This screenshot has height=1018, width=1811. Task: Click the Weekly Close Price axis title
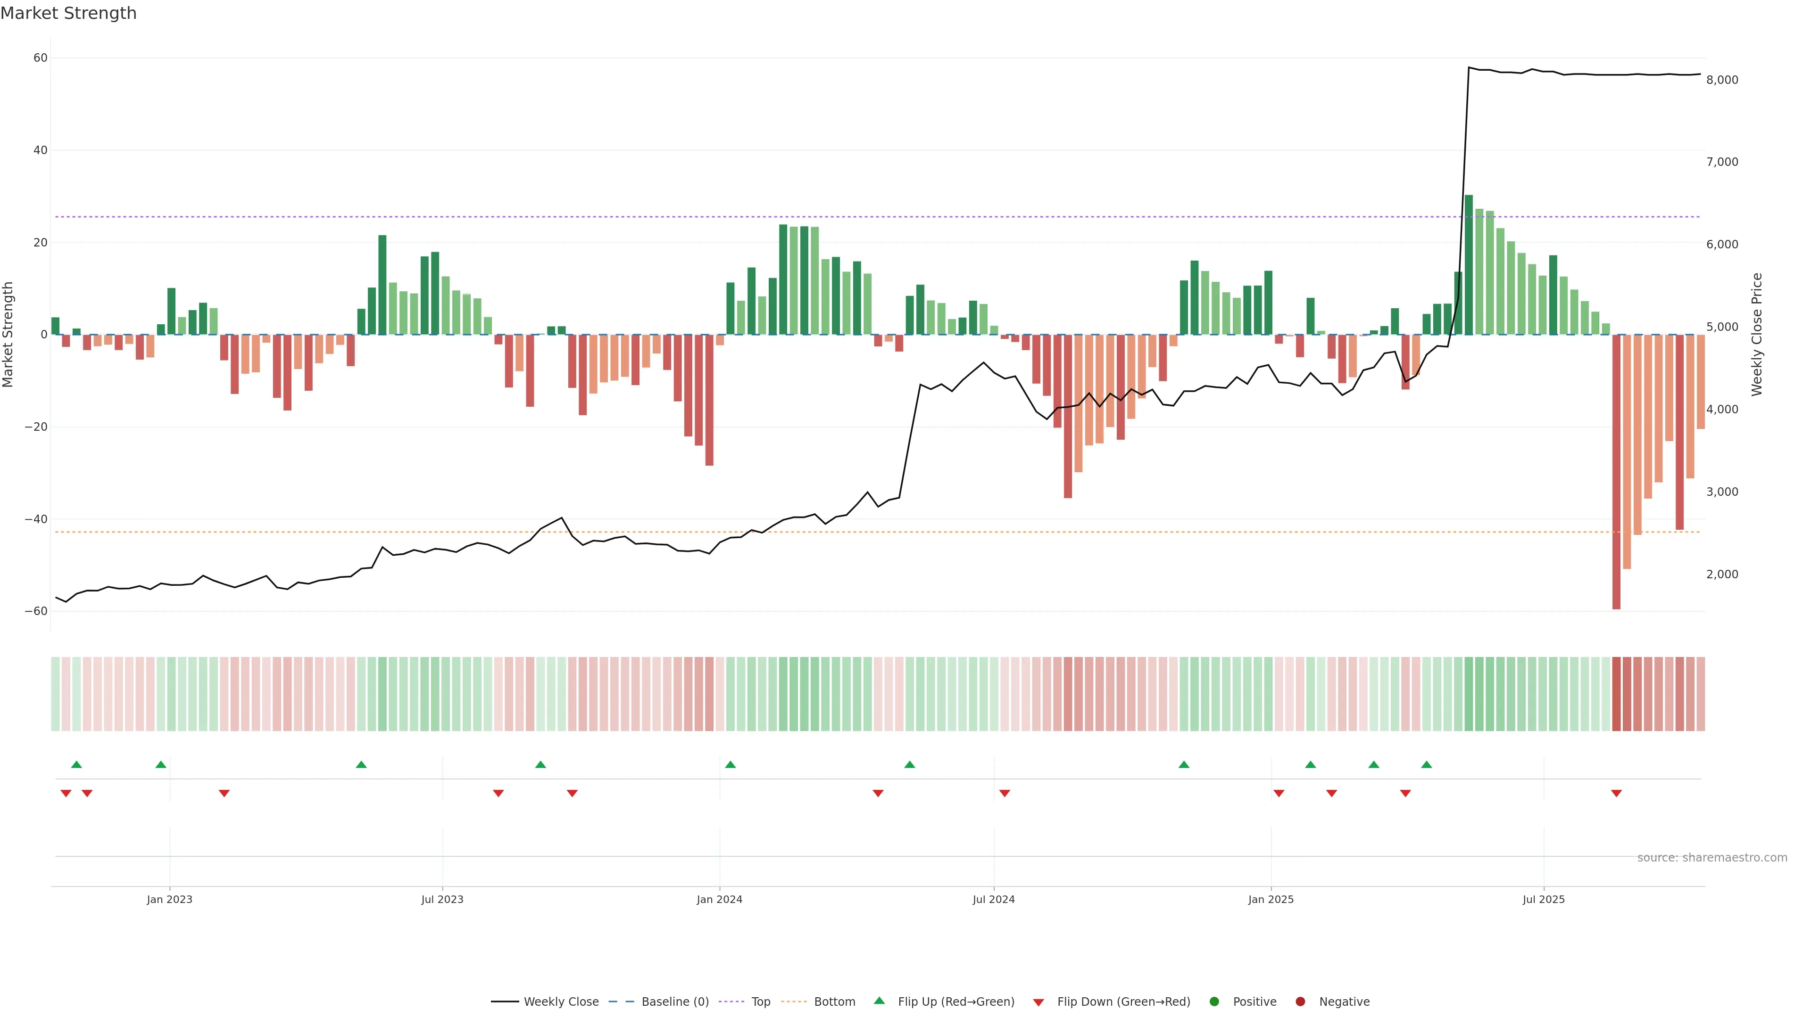click(x=1757, y=335)
